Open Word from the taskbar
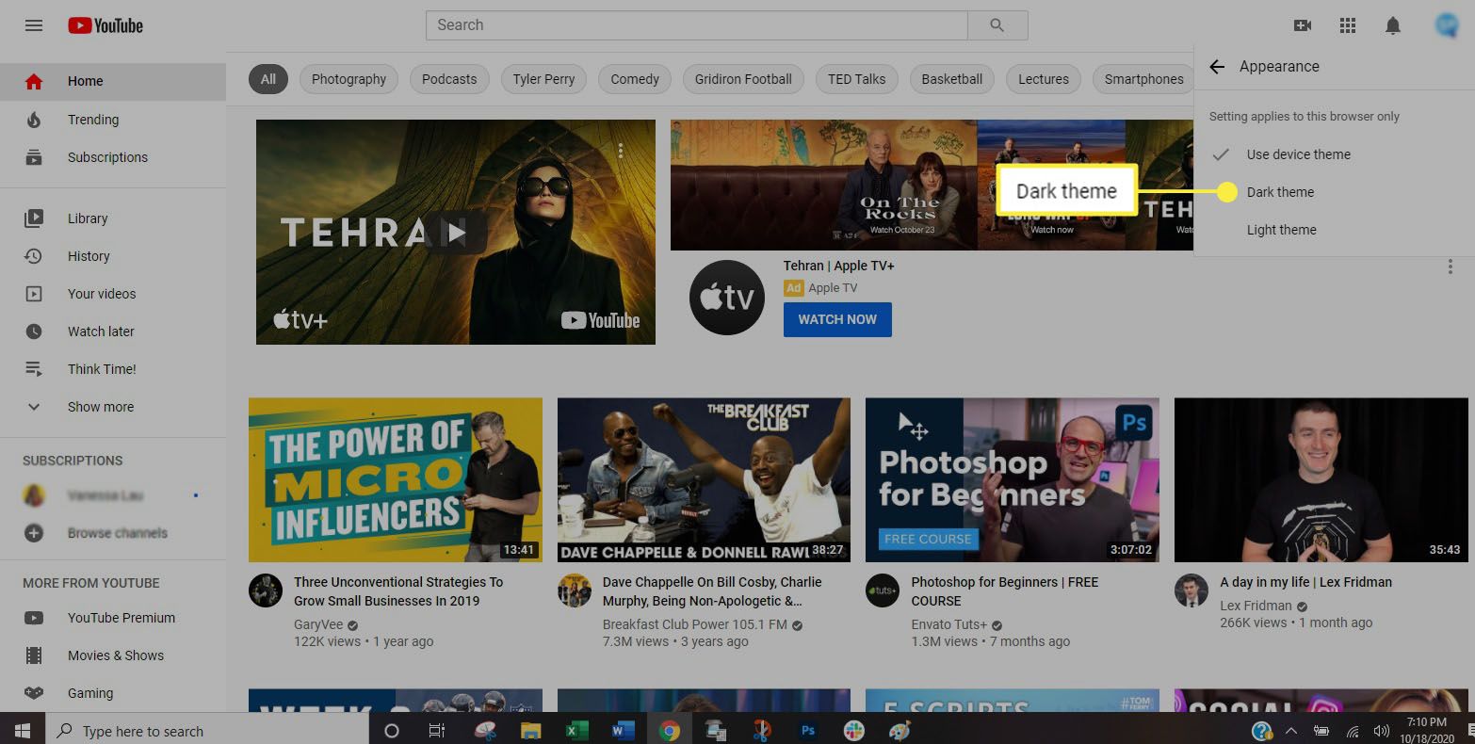This screenshot has width=1475, height=744. [x=624, y=731]
